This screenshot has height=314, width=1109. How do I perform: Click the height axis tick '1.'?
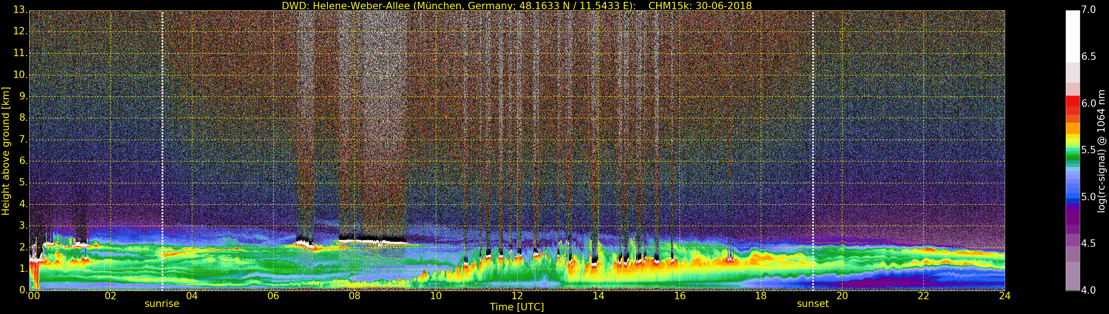[x=23, y=269]
